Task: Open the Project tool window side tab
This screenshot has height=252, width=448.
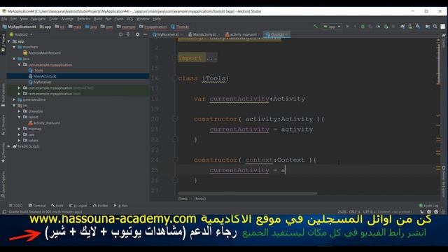Action: [x=3, y=43]
